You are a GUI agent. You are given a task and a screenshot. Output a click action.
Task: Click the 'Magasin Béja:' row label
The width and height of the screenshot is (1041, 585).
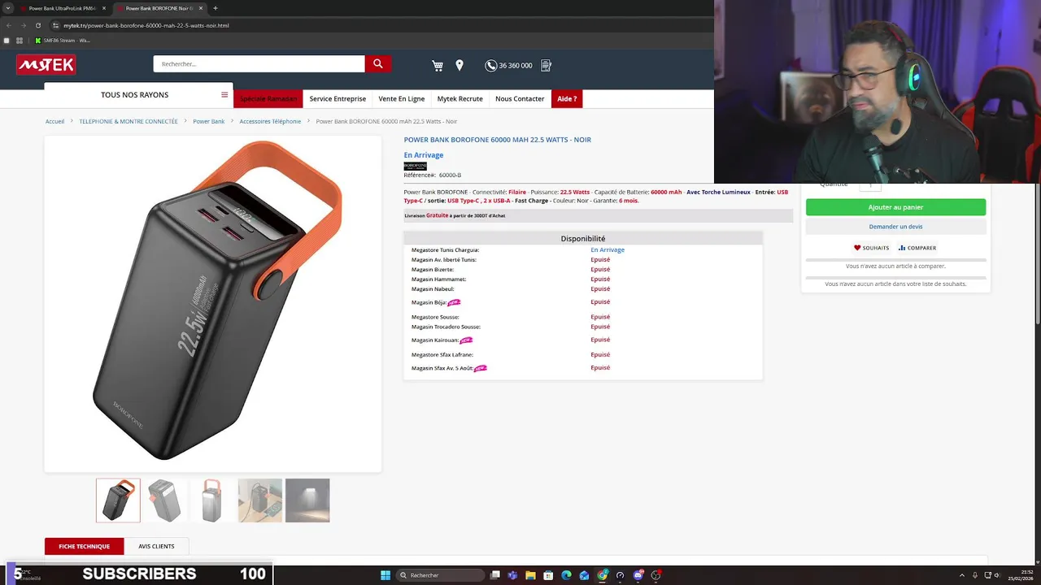click(x=429, y=302)
